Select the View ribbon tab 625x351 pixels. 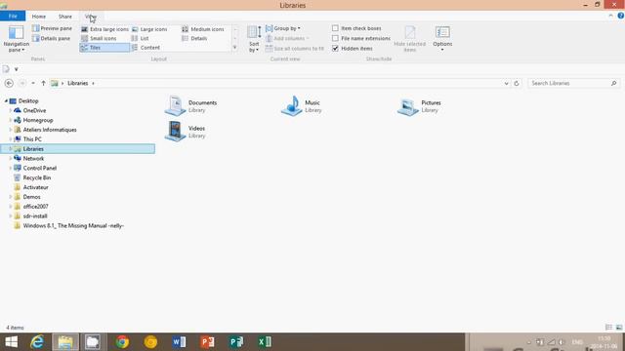91,17
